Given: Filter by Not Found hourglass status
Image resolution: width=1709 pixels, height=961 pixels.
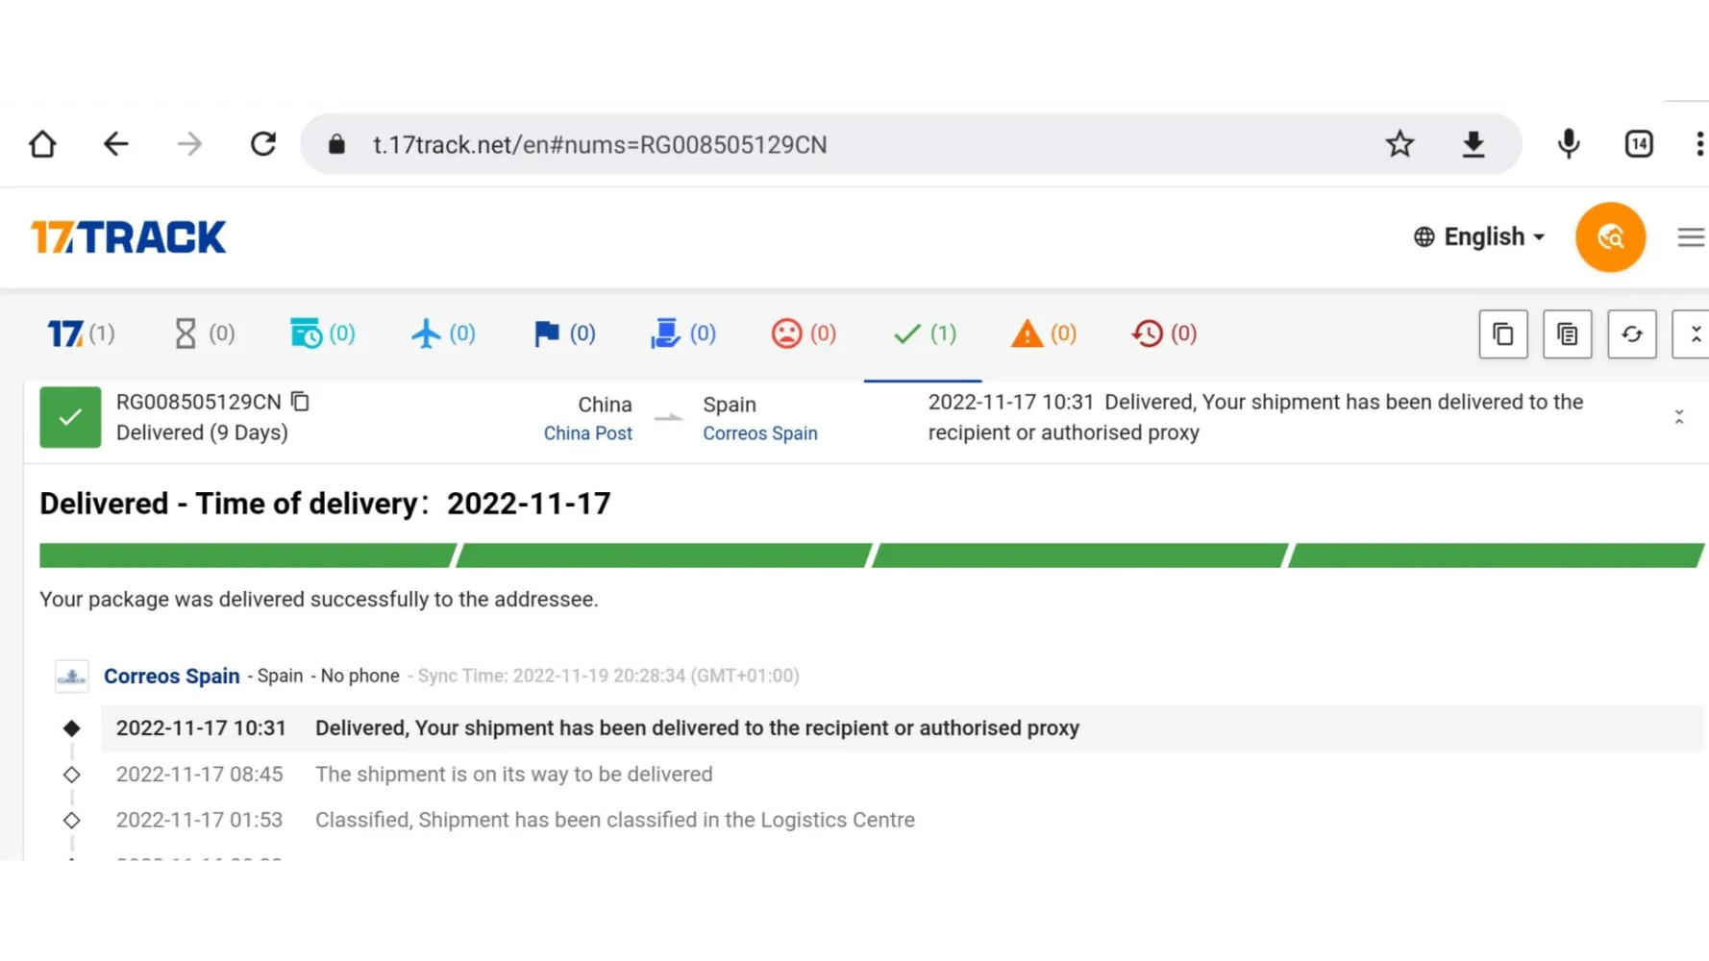Looking at the screenshot, I should point(204,333).
